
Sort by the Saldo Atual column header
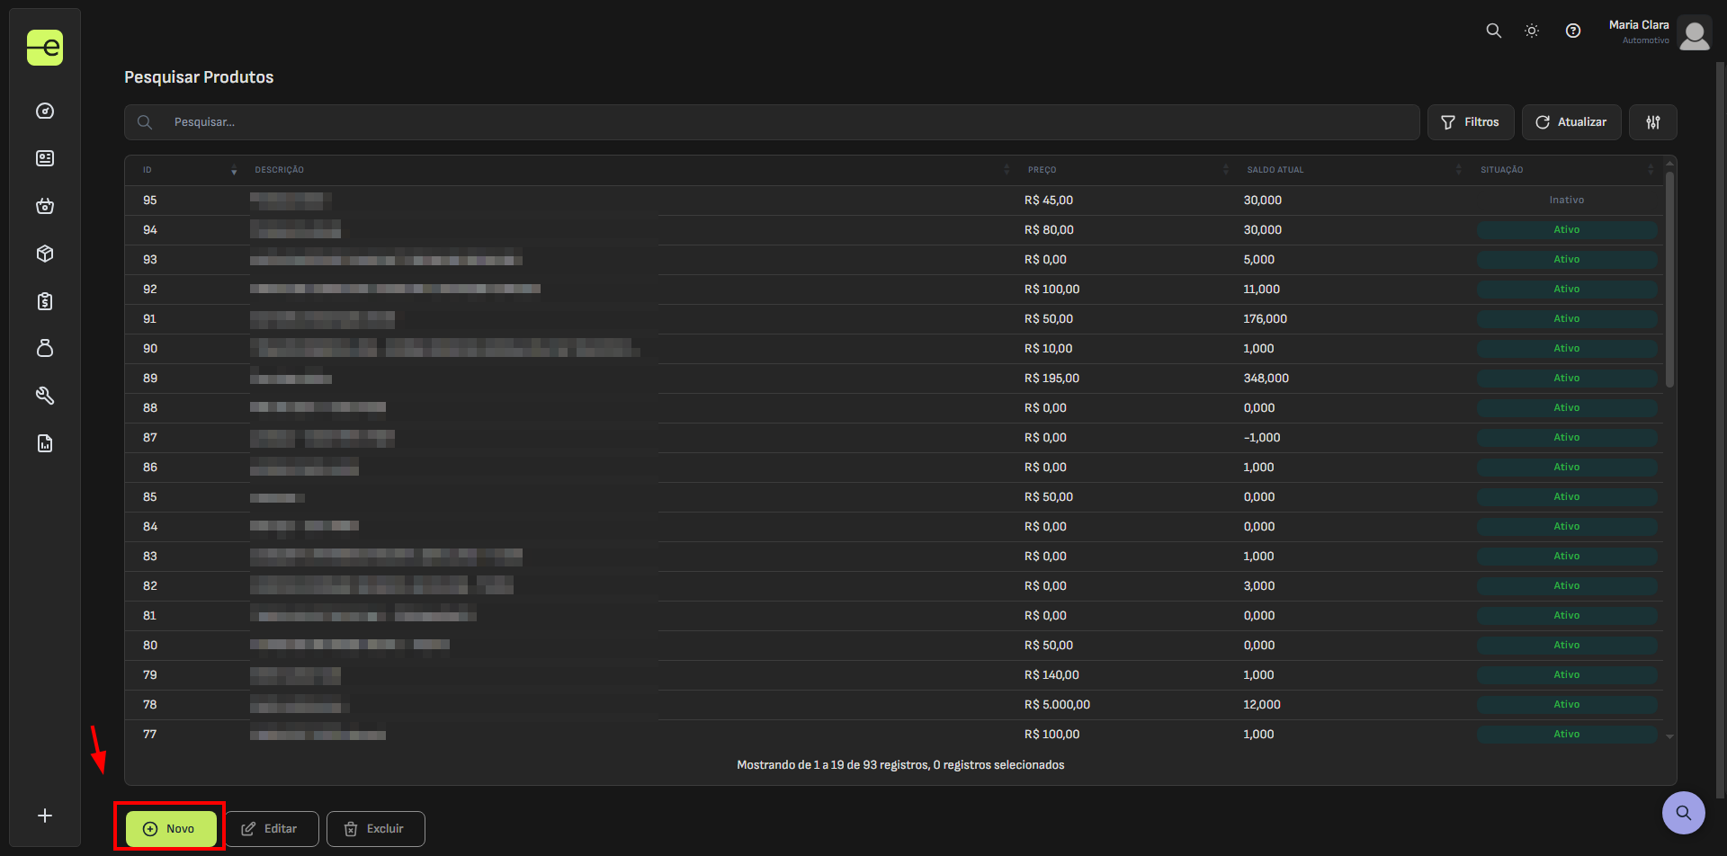click(1353, 170)
